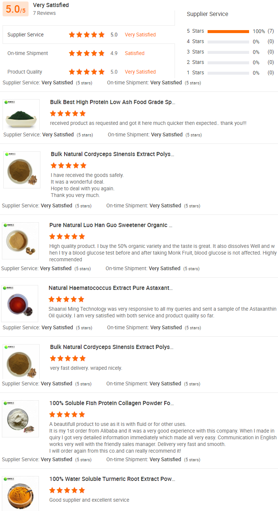Click the On-time Shipment star rating icons
Viewport: 278px width, 511px height.
86,53
